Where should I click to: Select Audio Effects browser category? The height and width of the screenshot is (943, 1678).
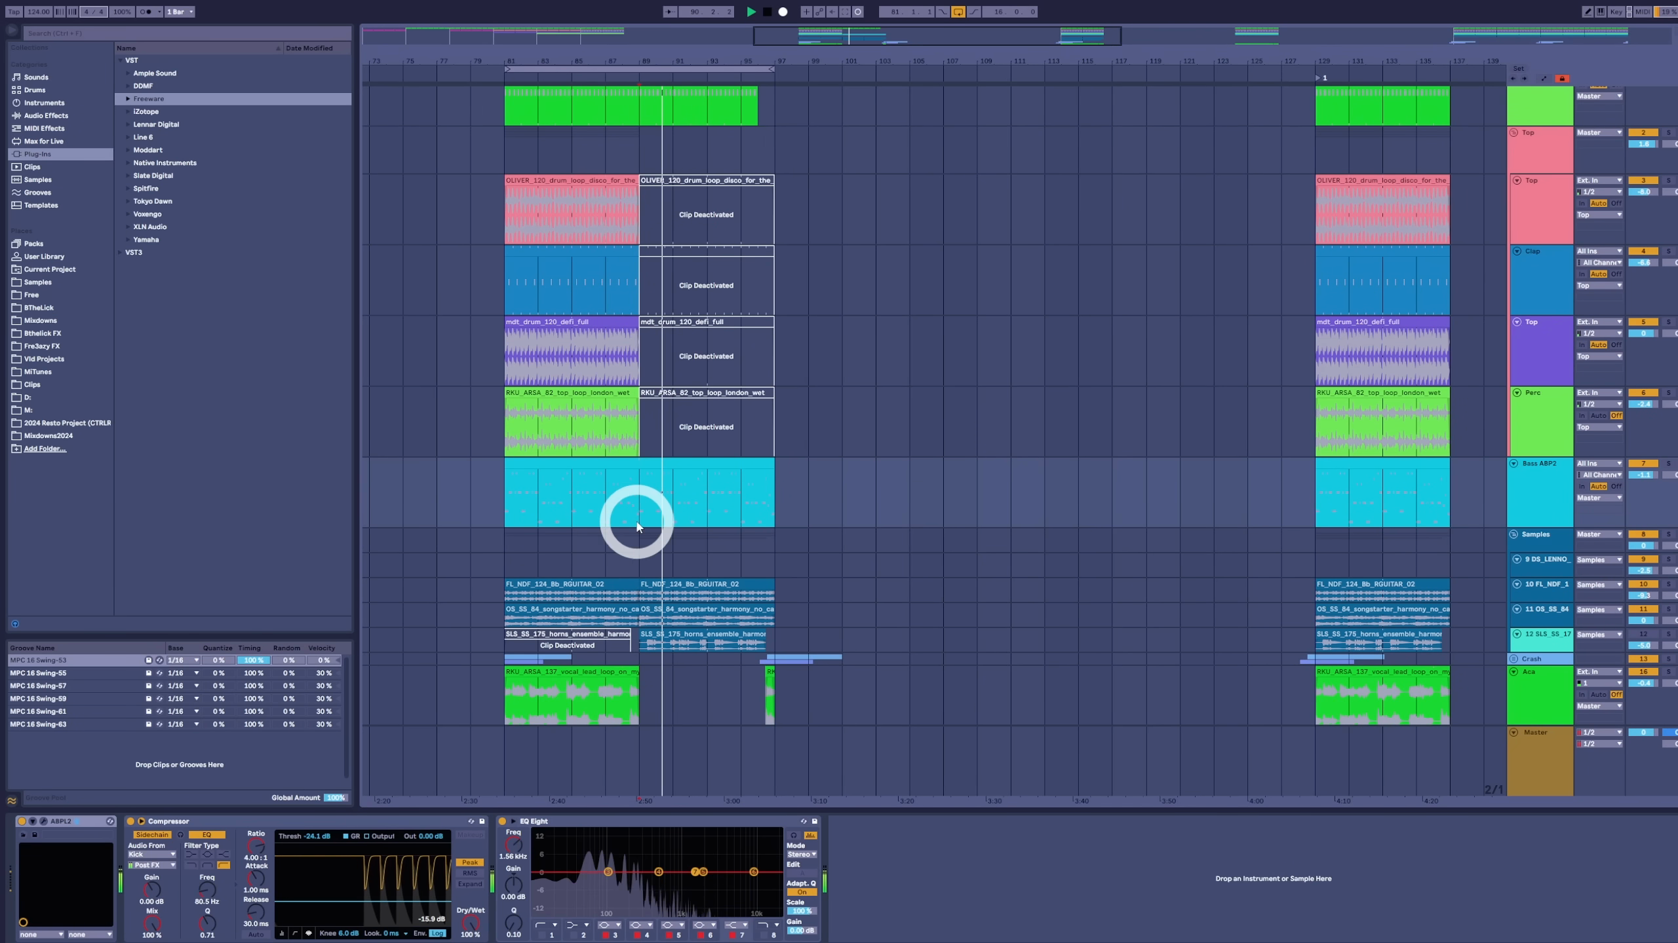(x=46, y=115)
